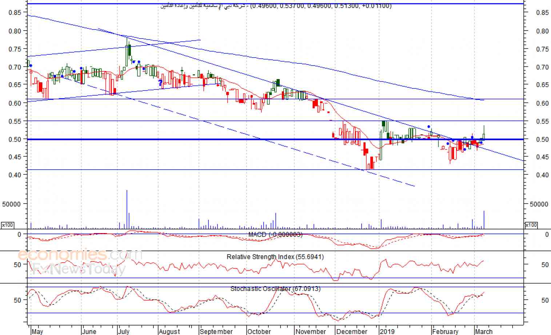This screenshot has width=551, height=335.
Task: Click the May label on the time axis
Action: pyautogui.click(x=37, y=331)
